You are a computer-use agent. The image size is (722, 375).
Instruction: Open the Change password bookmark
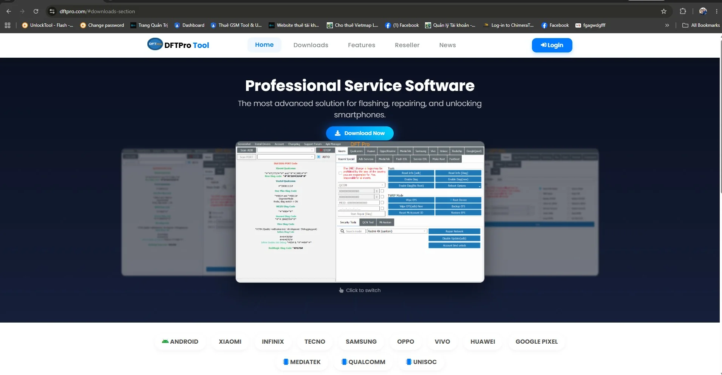(102, 25)
